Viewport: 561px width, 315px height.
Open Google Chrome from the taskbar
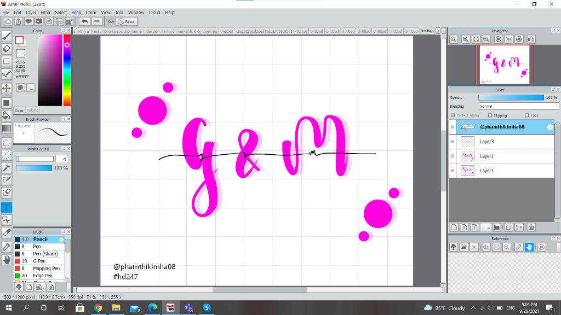[98, 307]
